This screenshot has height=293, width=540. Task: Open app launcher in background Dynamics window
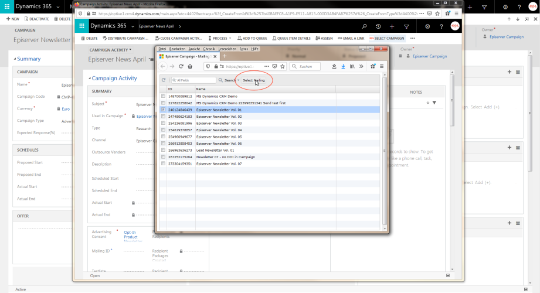(x=7, y=6)
